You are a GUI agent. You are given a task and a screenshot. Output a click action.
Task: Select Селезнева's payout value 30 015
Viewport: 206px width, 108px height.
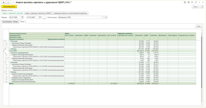156,82
